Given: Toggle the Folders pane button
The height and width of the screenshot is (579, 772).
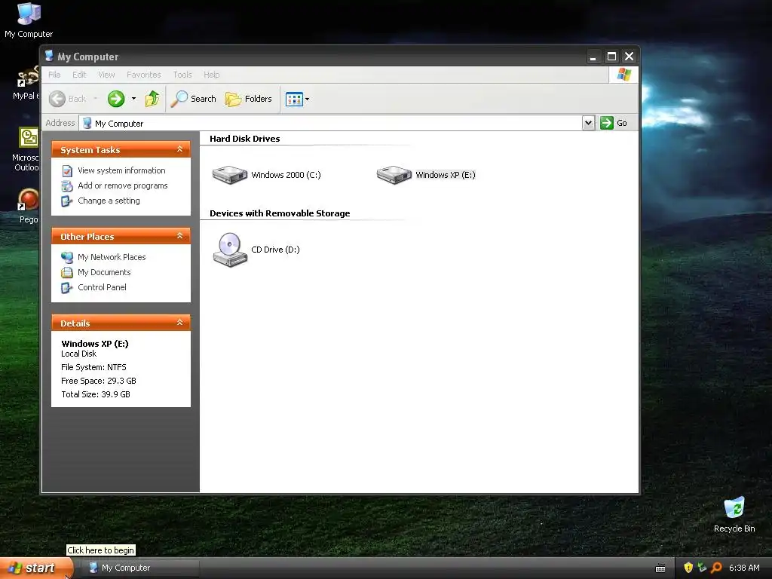Looking at the screenshot, I should 249,99.
